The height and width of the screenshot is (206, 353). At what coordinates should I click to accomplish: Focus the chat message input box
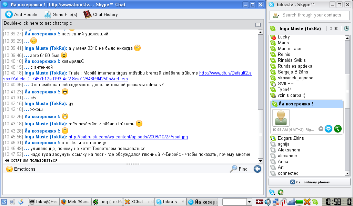[x=133, y=183]
